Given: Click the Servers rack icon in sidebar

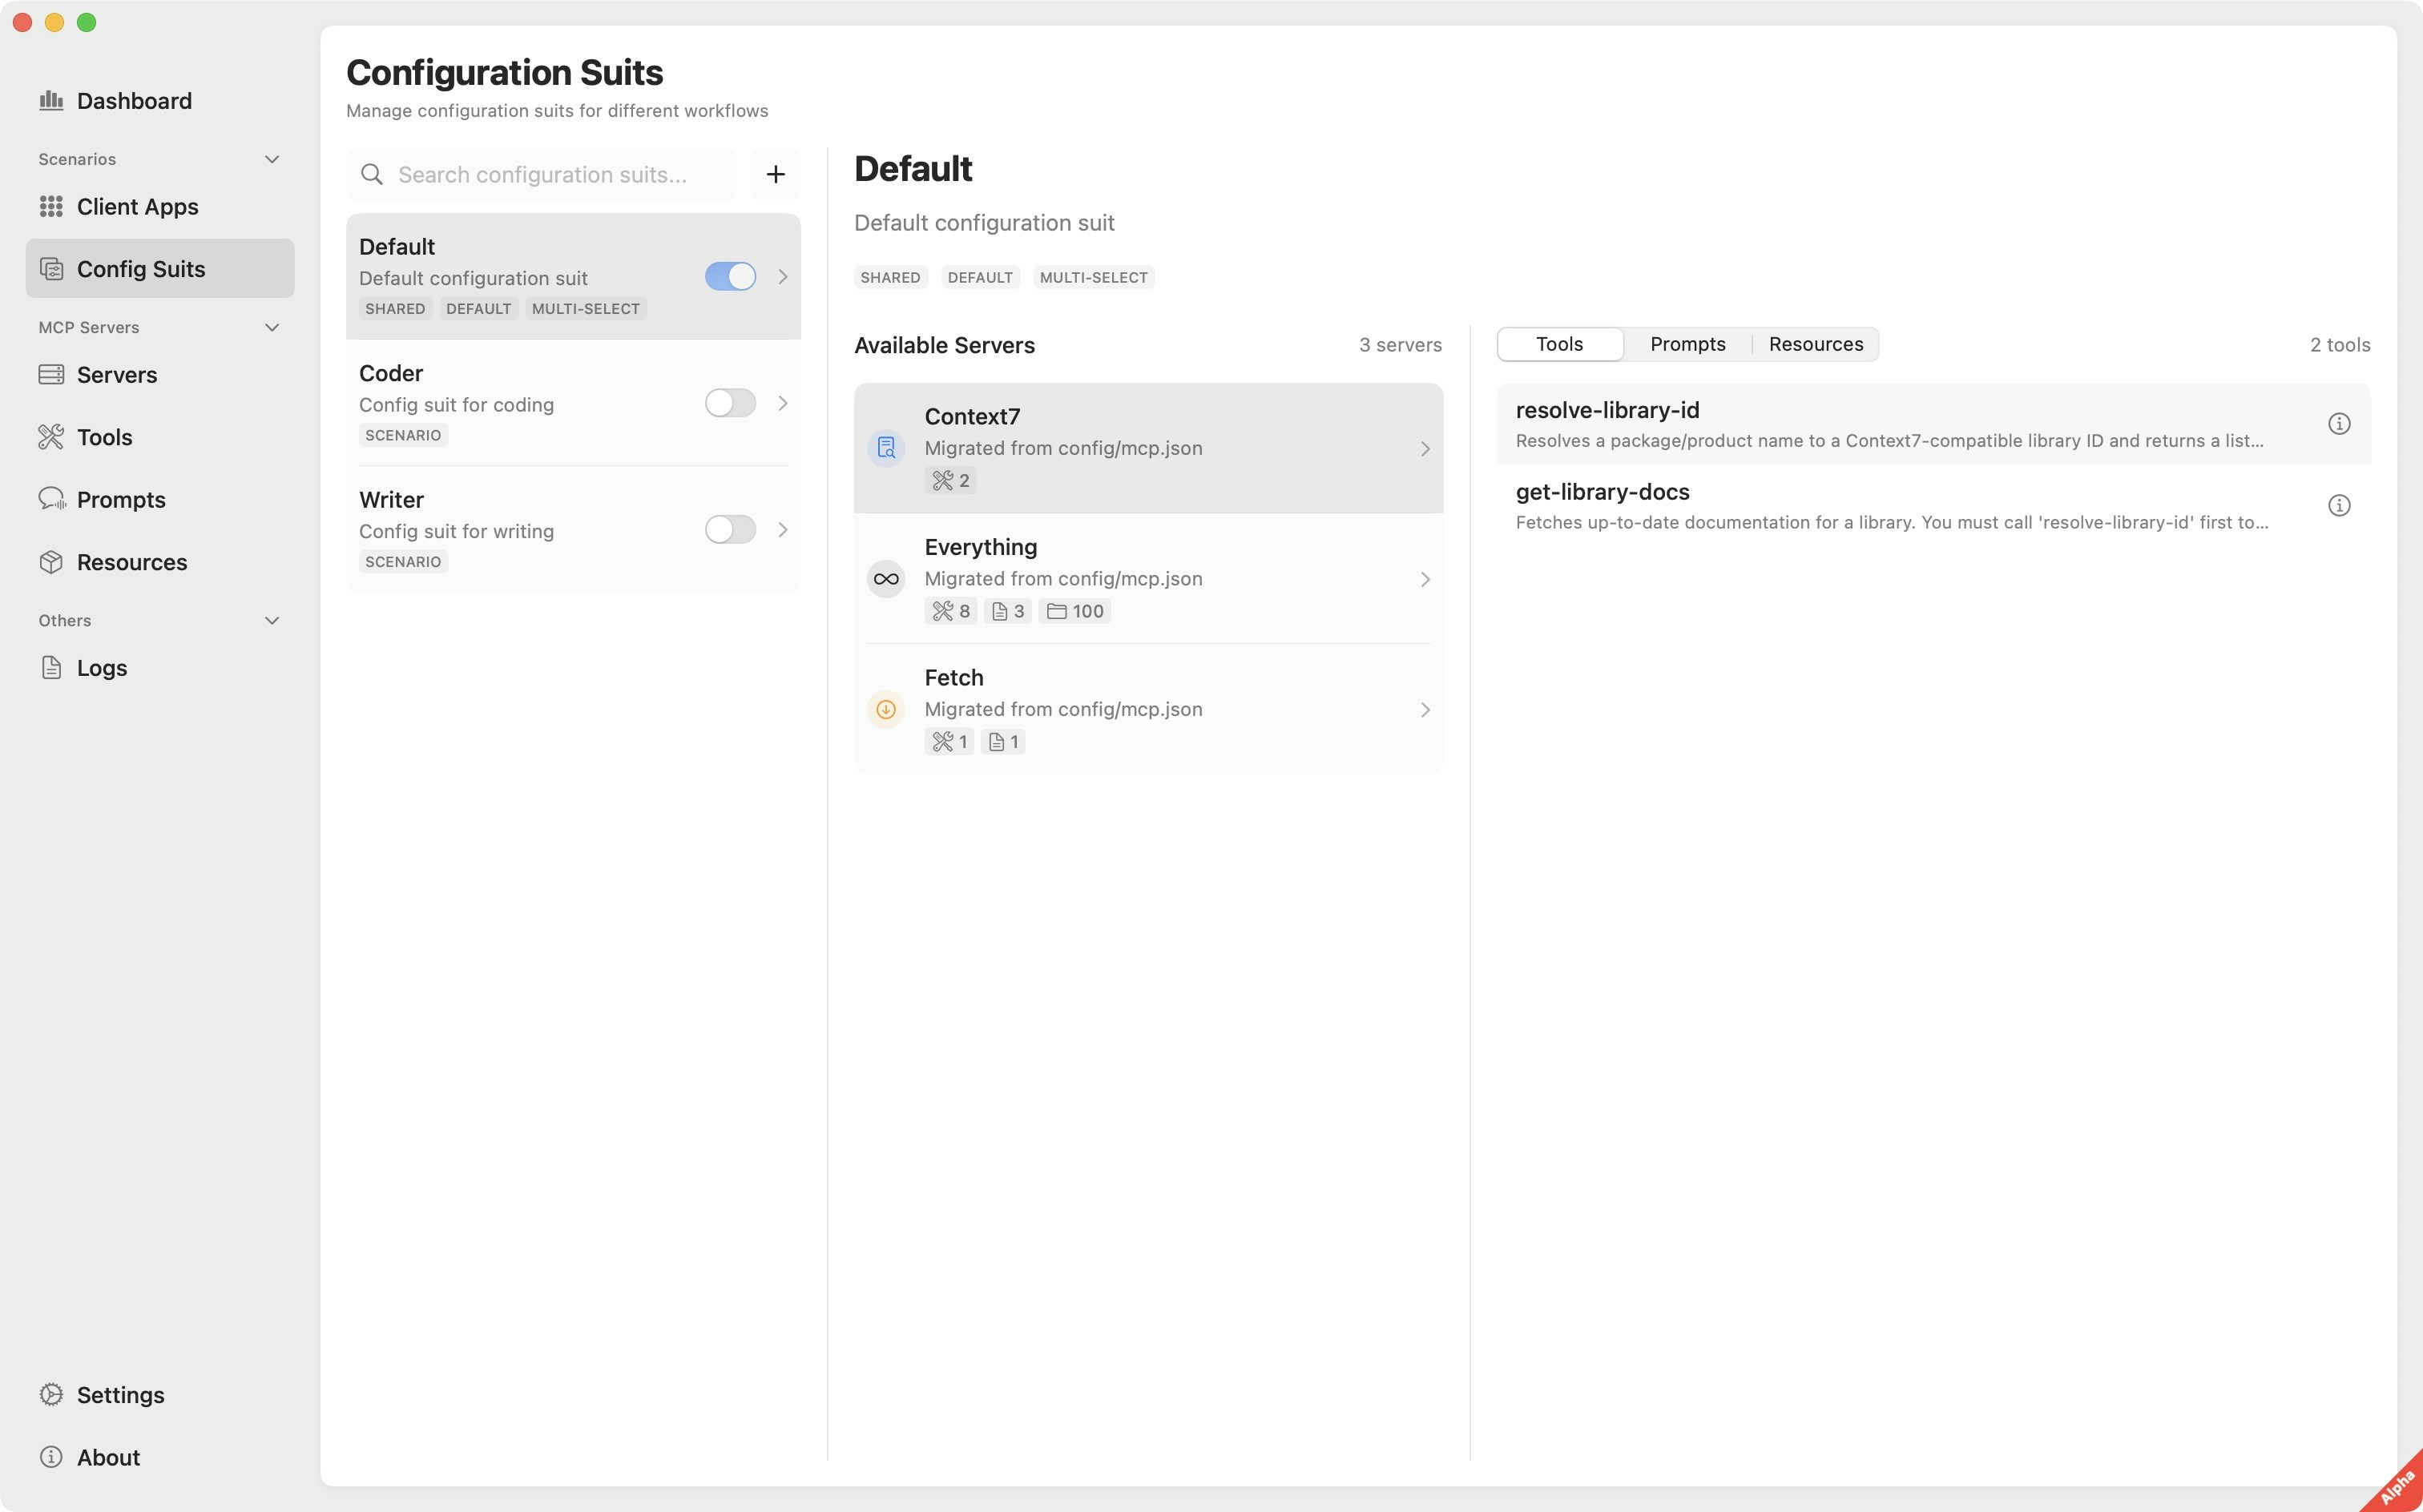Looking at the screenshot, I should [51, 374].
